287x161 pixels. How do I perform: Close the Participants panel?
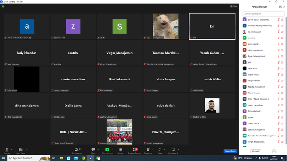(x=284, y=7)
